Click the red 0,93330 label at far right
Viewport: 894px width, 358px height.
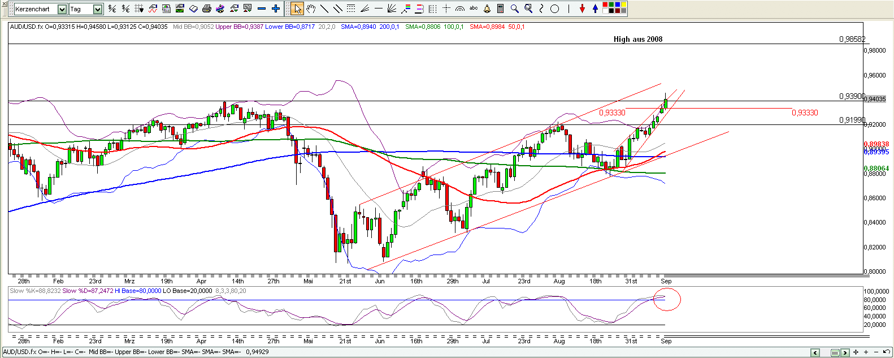coord(805,113)
